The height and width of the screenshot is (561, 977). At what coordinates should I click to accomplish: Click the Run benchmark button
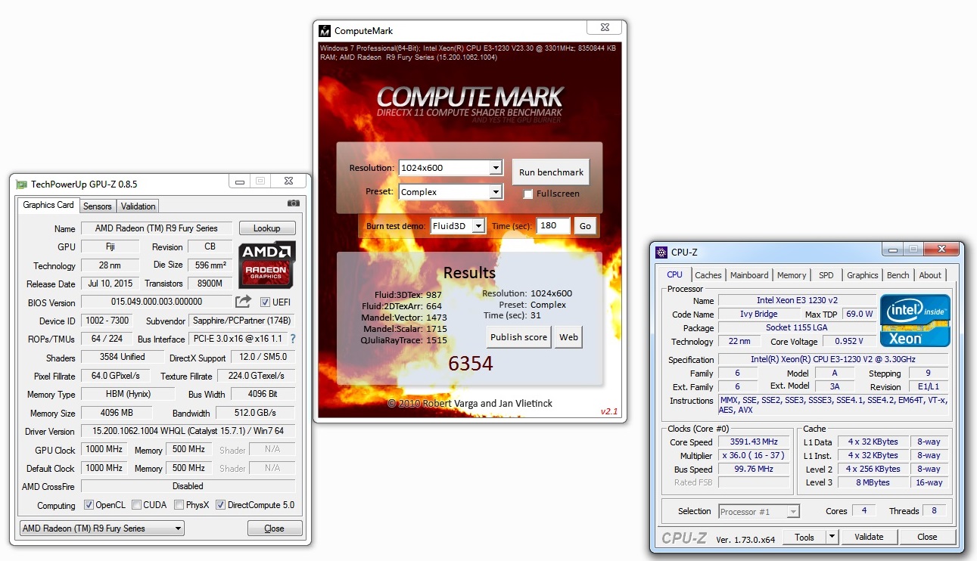(x=551, y=172)
